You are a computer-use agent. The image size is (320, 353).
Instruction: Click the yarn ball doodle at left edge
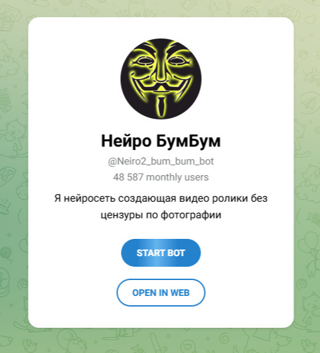click(x=5, y=253)
